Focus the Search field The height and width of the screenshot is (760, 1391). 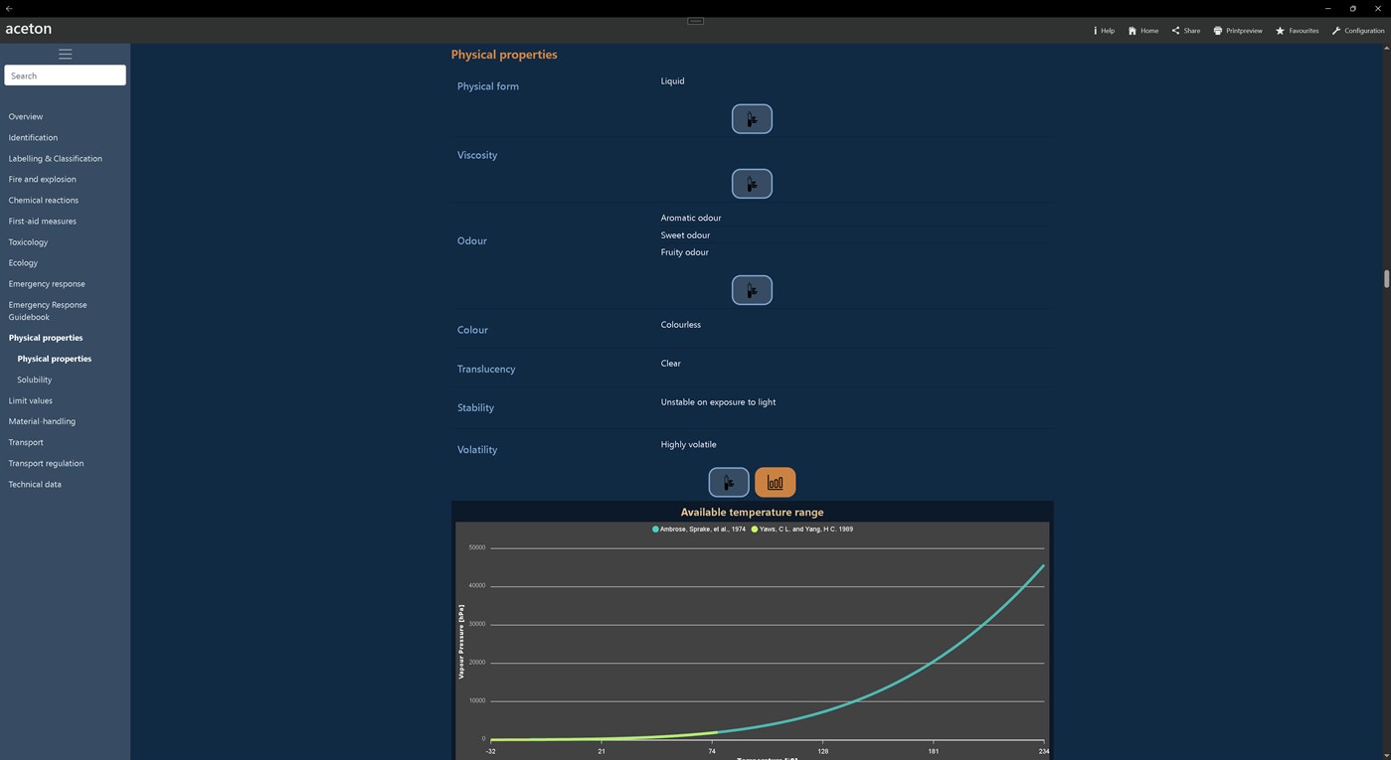click(65, 76)
